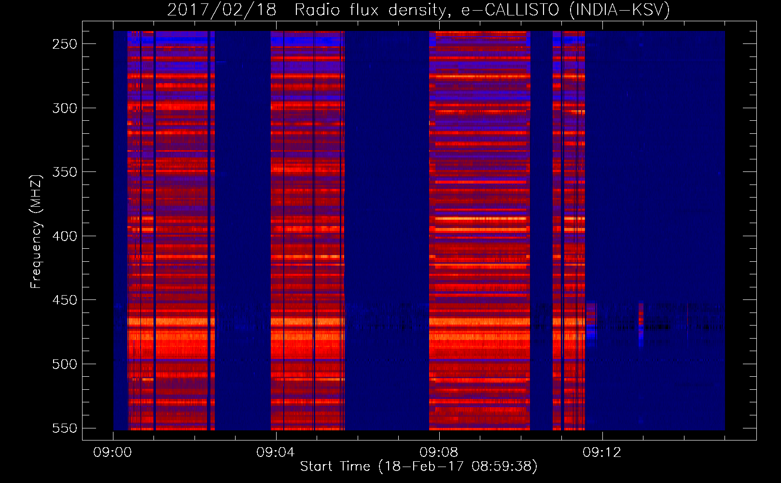Click the 09:00 time tick label

[112, 453]
